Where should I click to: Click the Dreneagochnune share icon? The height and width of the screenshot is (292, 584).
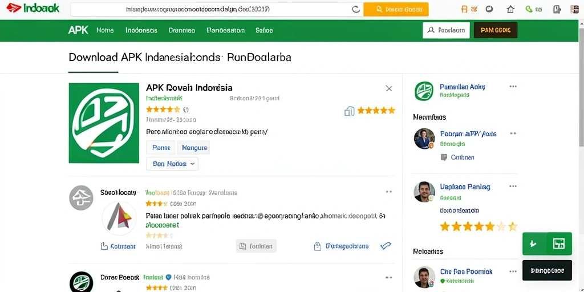pyautogui.click(x=317, y=246)
